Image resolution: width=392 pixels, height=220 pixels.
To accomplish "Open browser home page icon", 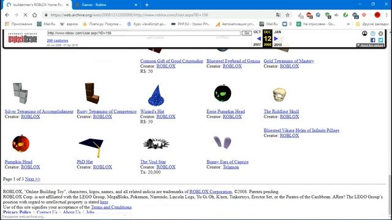I will coord(34,15).
